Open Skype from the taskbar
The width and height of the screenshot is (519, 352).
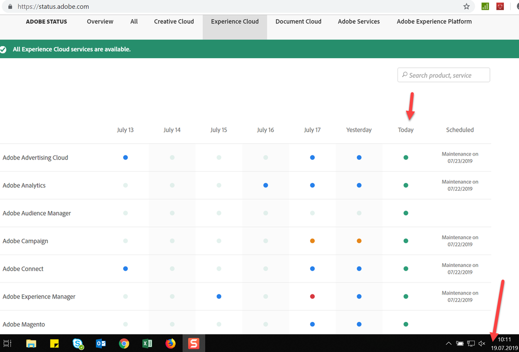click(78, 344)
